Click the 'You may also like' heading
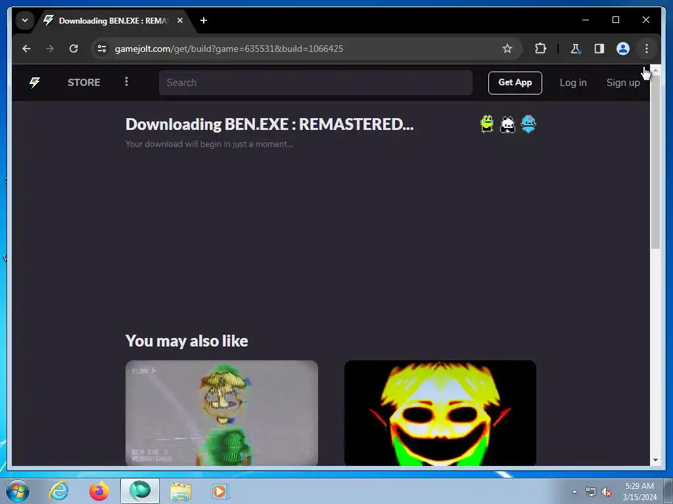The width and height of the screenshot is (673, 504). tap(187, 341)
